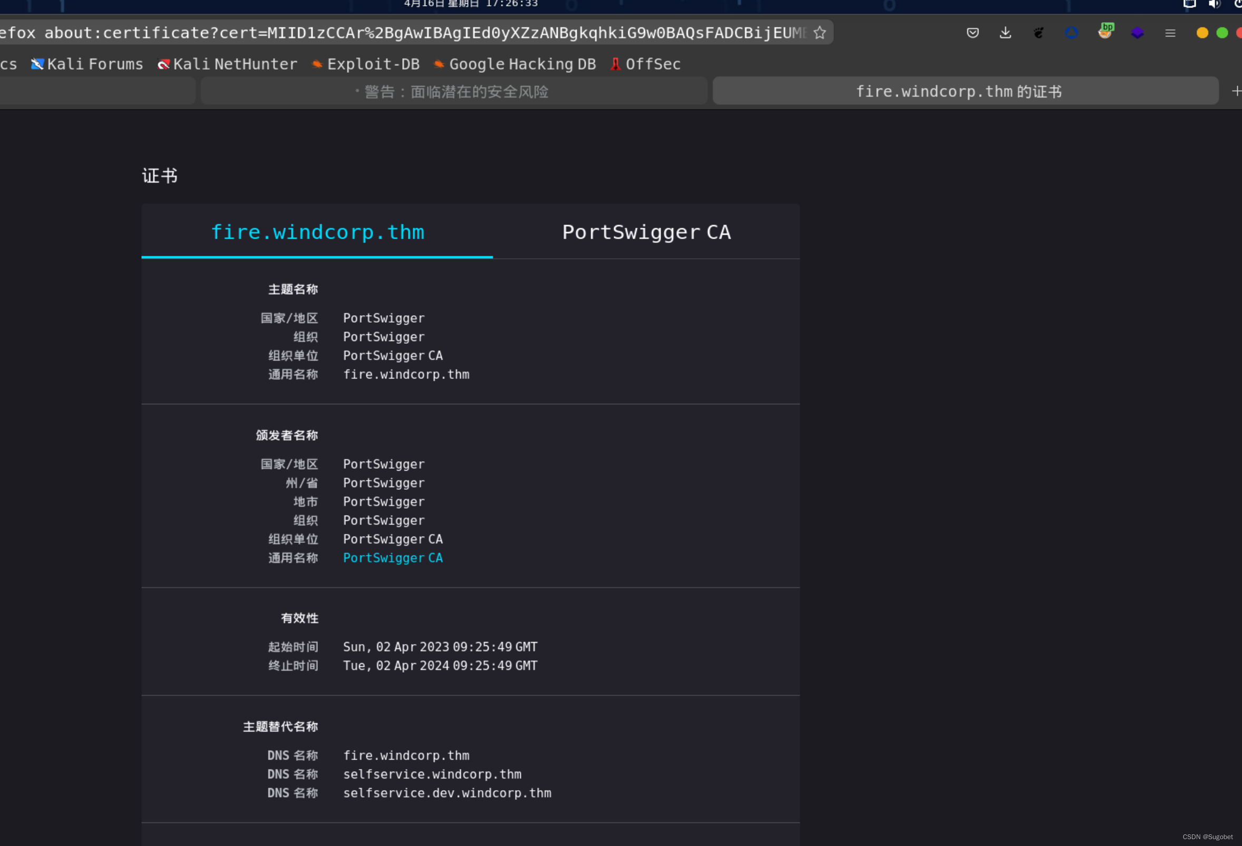This screenshot has height=846, width=1242.
Task: Bookmark this page with the star icon
Action: (819, 33)
